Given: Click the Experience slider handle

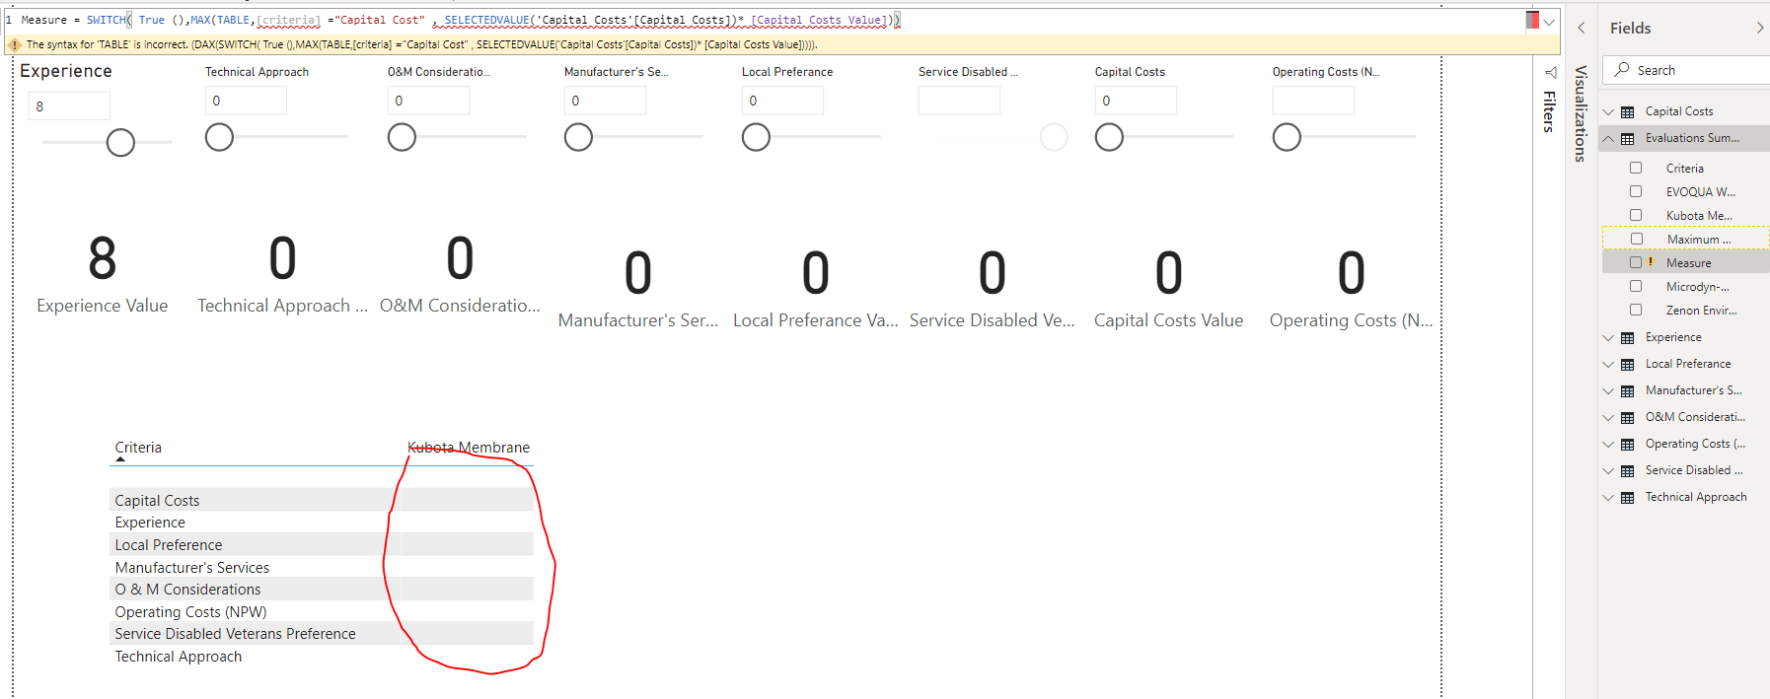Looking at the screenshot, I should tap(120, 143).
